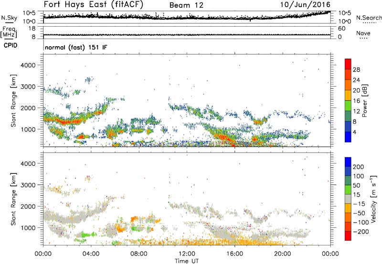Click the plot title 'Fort Hays East (fitACF)'
The height and width of the screenshot is (264, 382).
94,5
